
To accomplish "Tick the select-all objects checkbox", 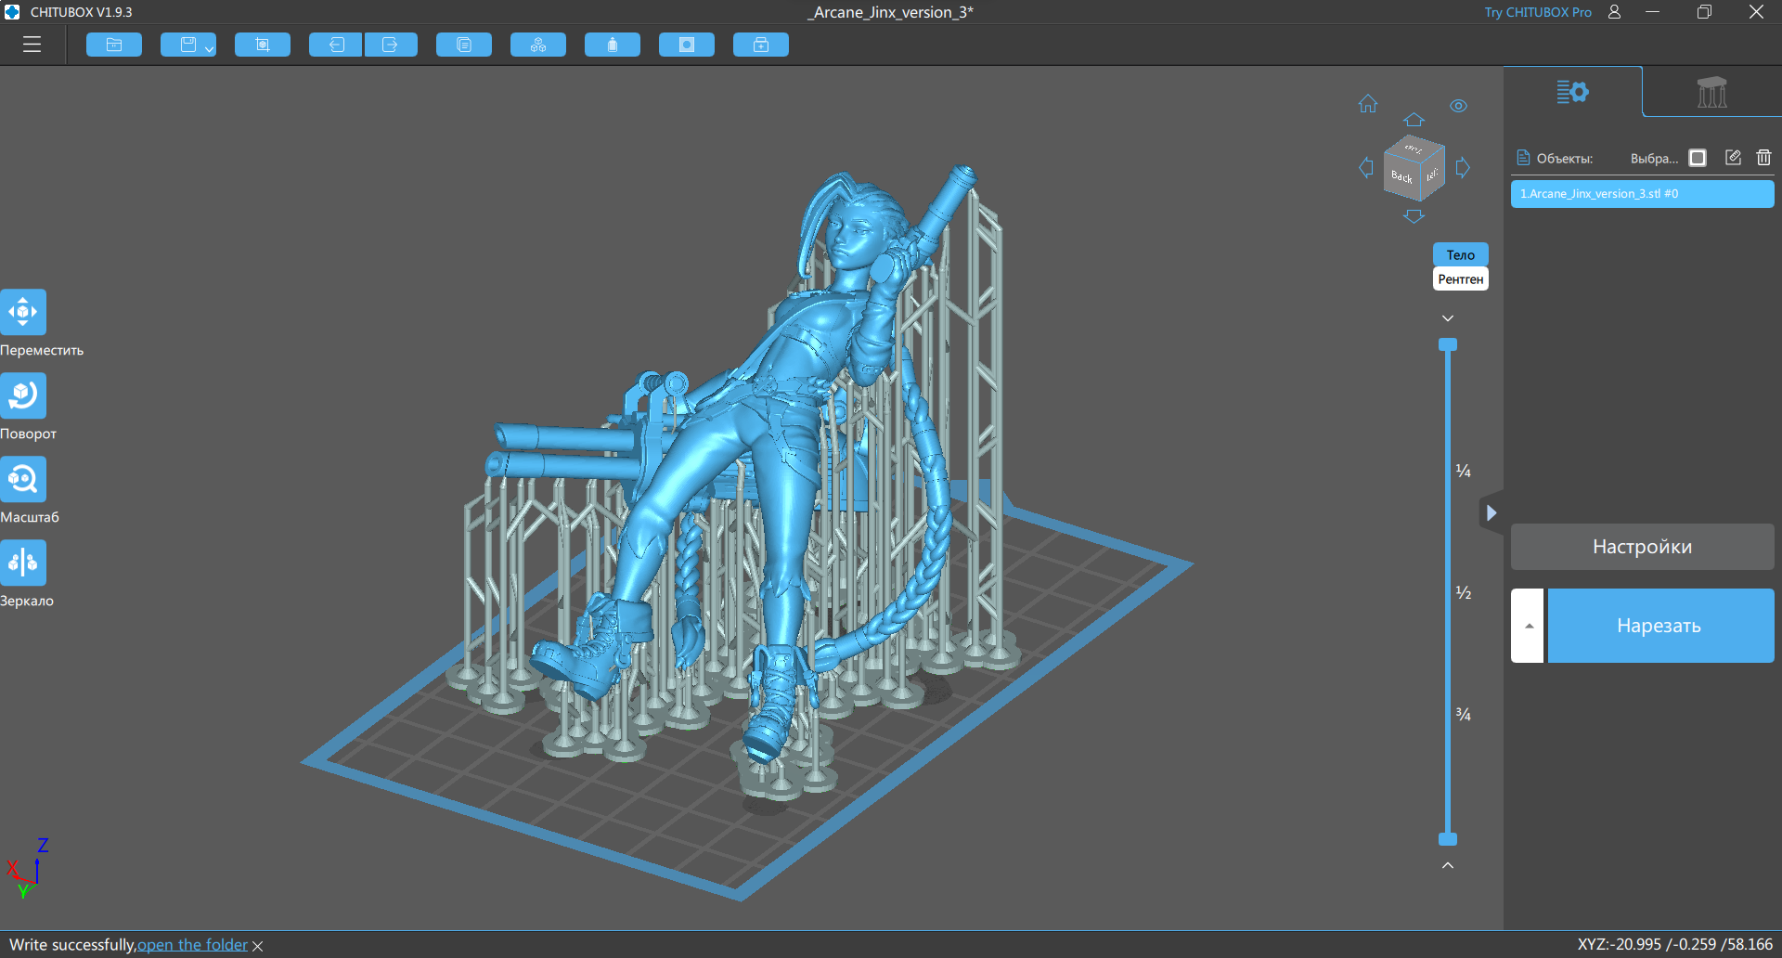I will tap(1698, 158).
